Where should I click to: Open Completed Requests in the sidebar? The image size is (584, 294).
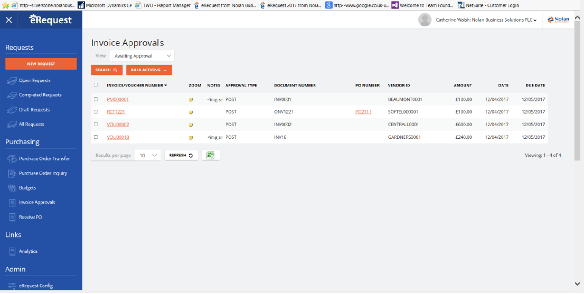pyautogui.click(x=40, y=95)
